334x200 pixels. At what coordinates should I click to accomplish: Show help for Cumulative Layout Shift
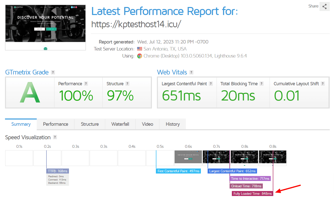pyautogui.click(x=323, y=84)
